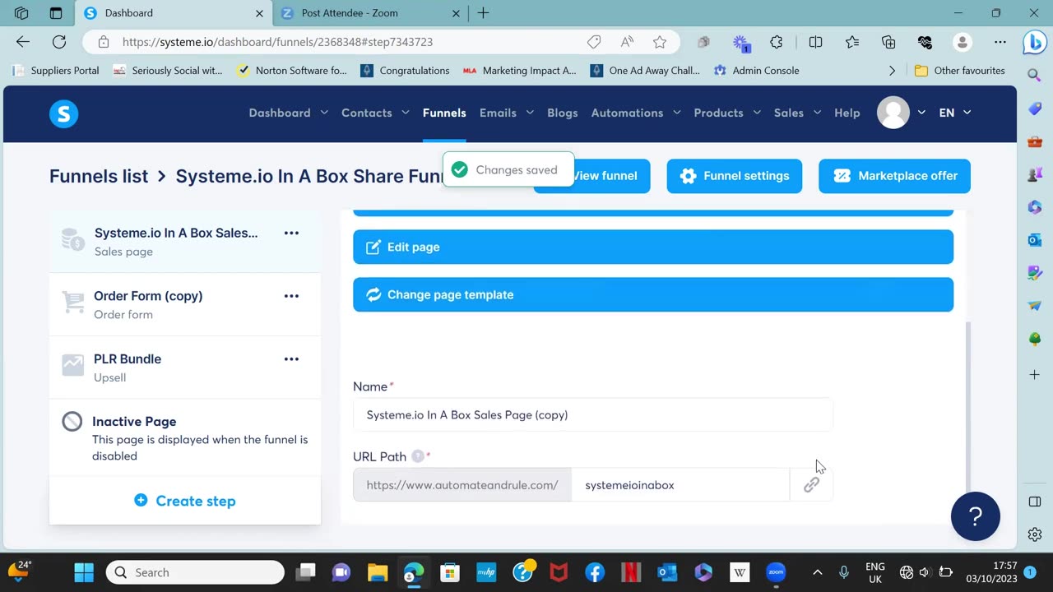Open Funnel settings
The height and width of the screenshot is (592, 1053).
(735, 176)
